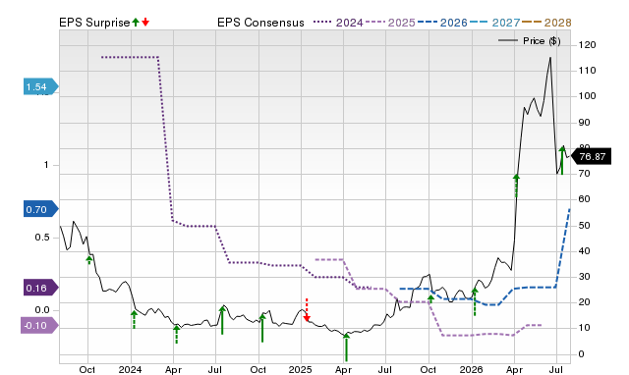Click the 60 label on the price axis
Viewport: 629px width, 375px height.
click(x=585, y=199)
